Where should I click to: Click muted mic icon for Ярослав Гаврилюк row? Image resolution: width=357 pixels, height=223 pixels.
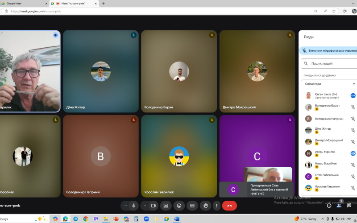coord(353,188)
